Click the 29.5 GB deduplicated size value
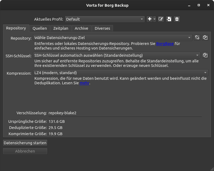This screenshot has height=171, width=214. (x=56, y=128)
